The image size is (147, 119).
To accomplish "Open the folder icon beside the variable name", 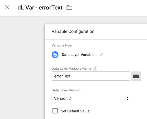I will 69,8.
